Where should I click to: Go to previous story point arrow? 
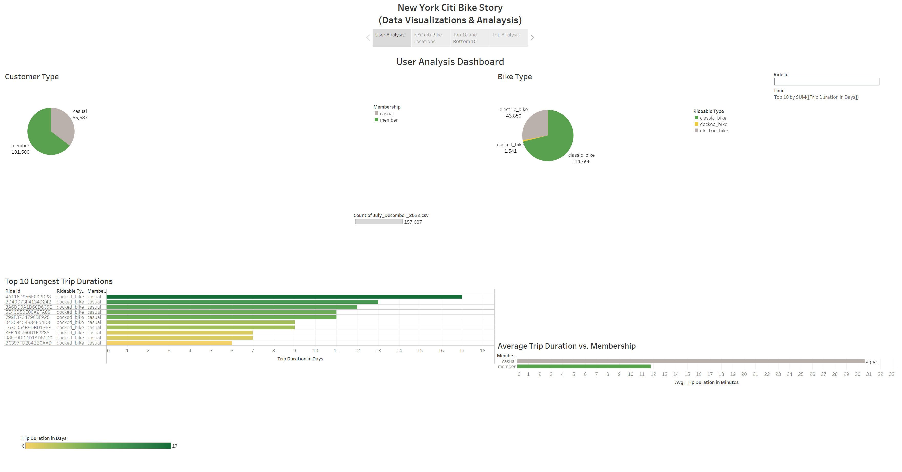point(368,37)
